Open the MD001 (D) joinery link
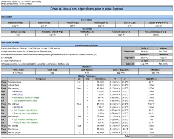Screen dimensions: 174x139 click(x=18, y=94)
